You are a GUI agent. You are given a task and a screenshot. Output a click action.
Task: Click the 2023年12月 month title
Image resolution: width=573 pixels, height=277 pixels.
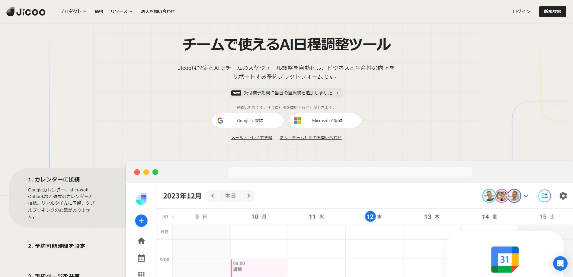(x=182, y=196)
